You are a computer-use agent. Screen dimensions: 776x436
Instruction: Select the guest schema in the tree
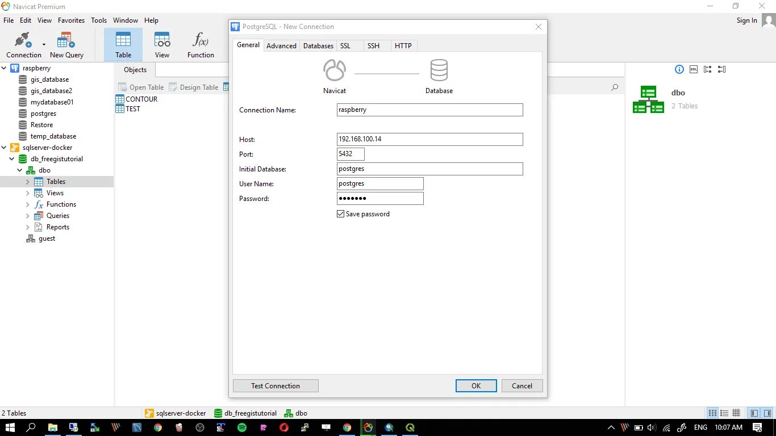coord(41,238)
